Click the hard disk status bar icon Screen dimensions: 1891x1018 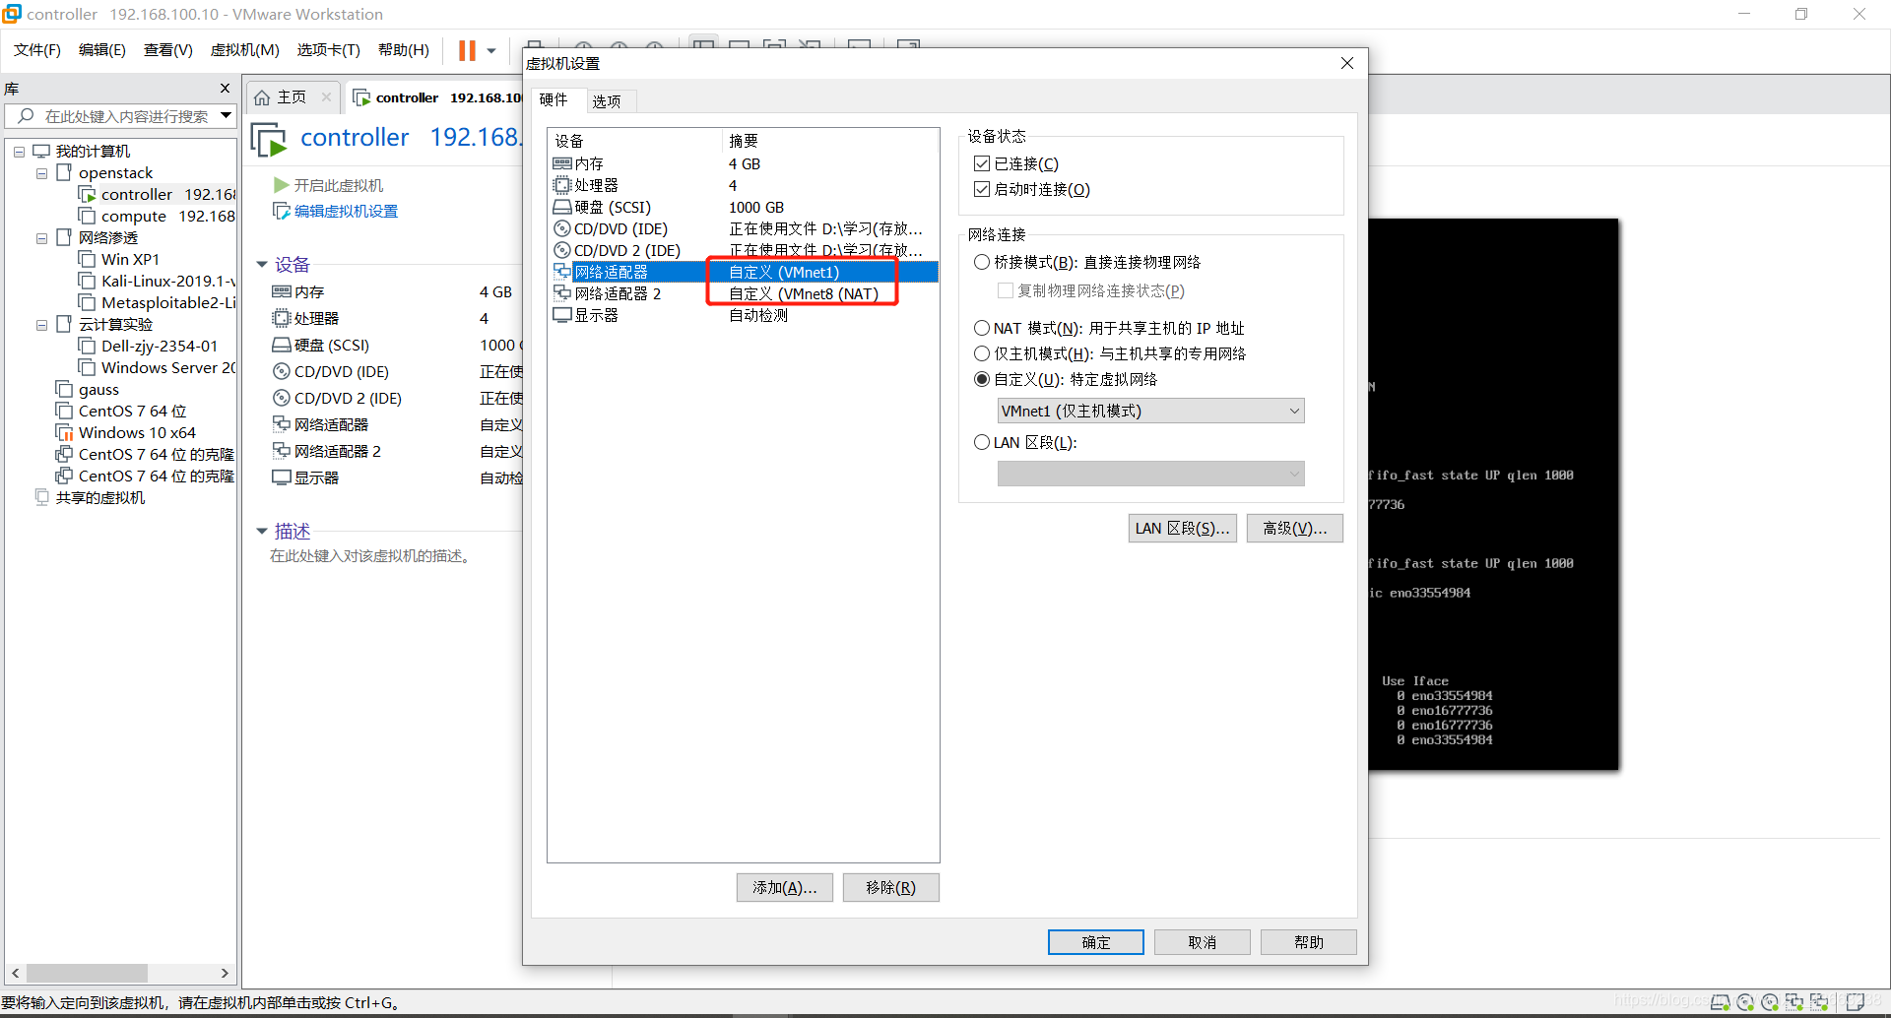(1721, 1002)
